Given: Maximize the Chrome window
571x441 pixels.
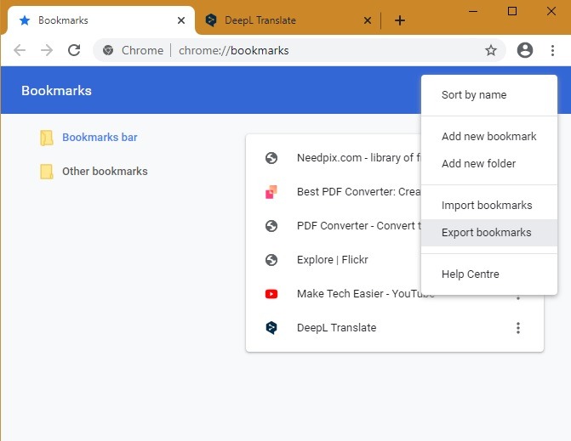Looking at the screenshot, I should 512,11.
